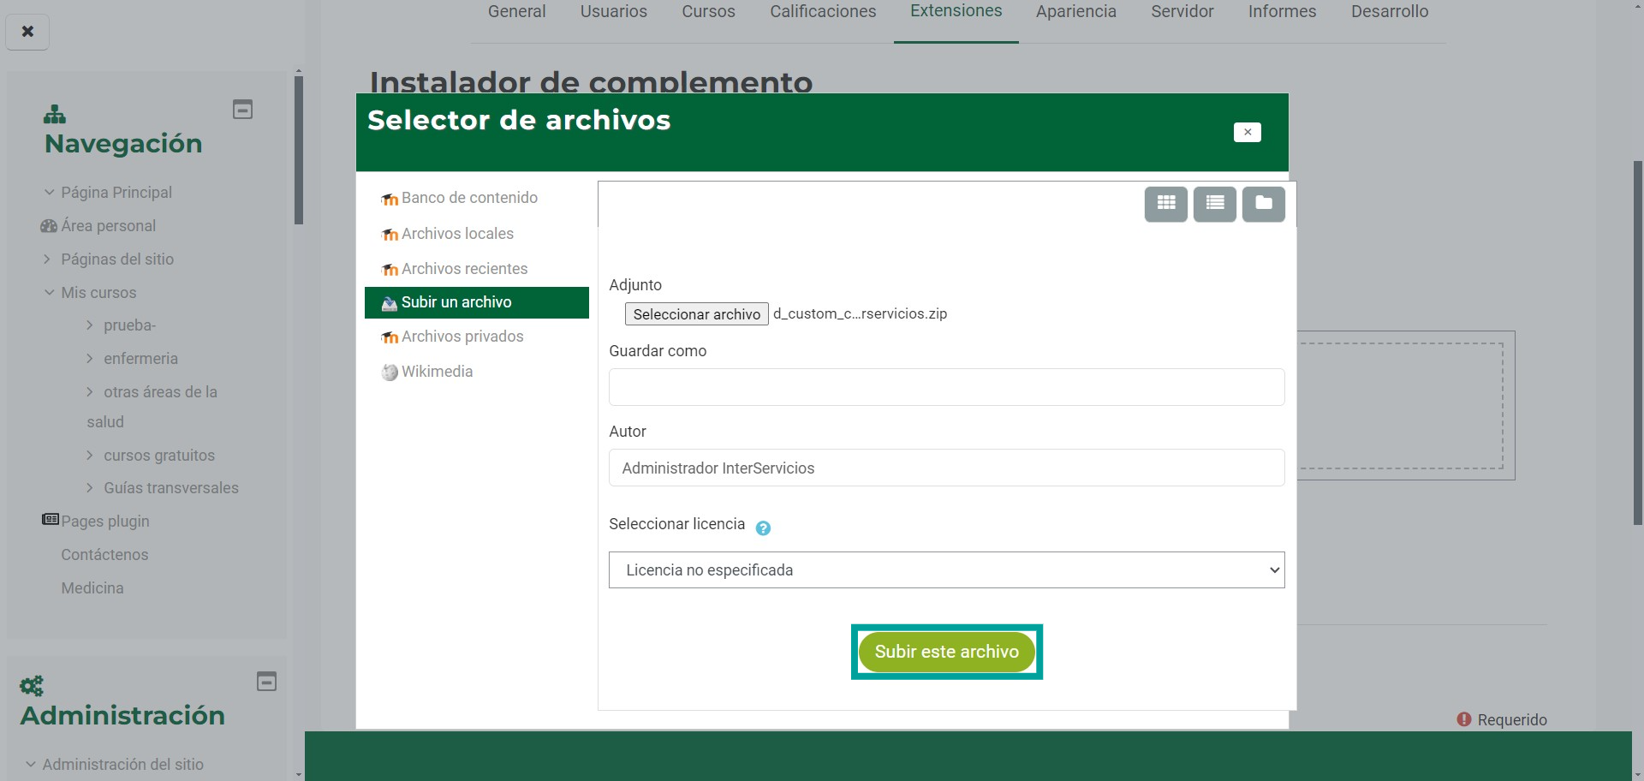Click the Guardar como text field
Screen dimensions: 1644x781
946,387
